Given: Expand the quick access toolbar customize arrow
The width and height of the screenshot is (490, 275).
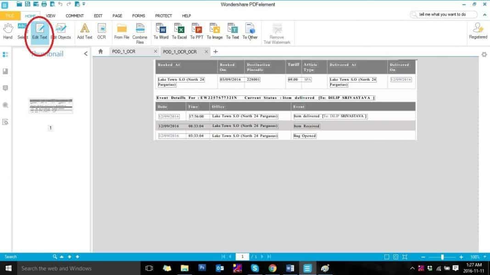Looking at the screenshot, I should (84, 4).
